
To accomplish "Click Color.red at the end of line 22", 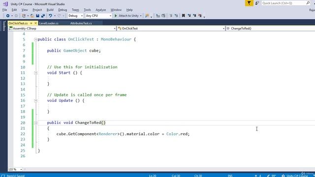I will 177,134.
